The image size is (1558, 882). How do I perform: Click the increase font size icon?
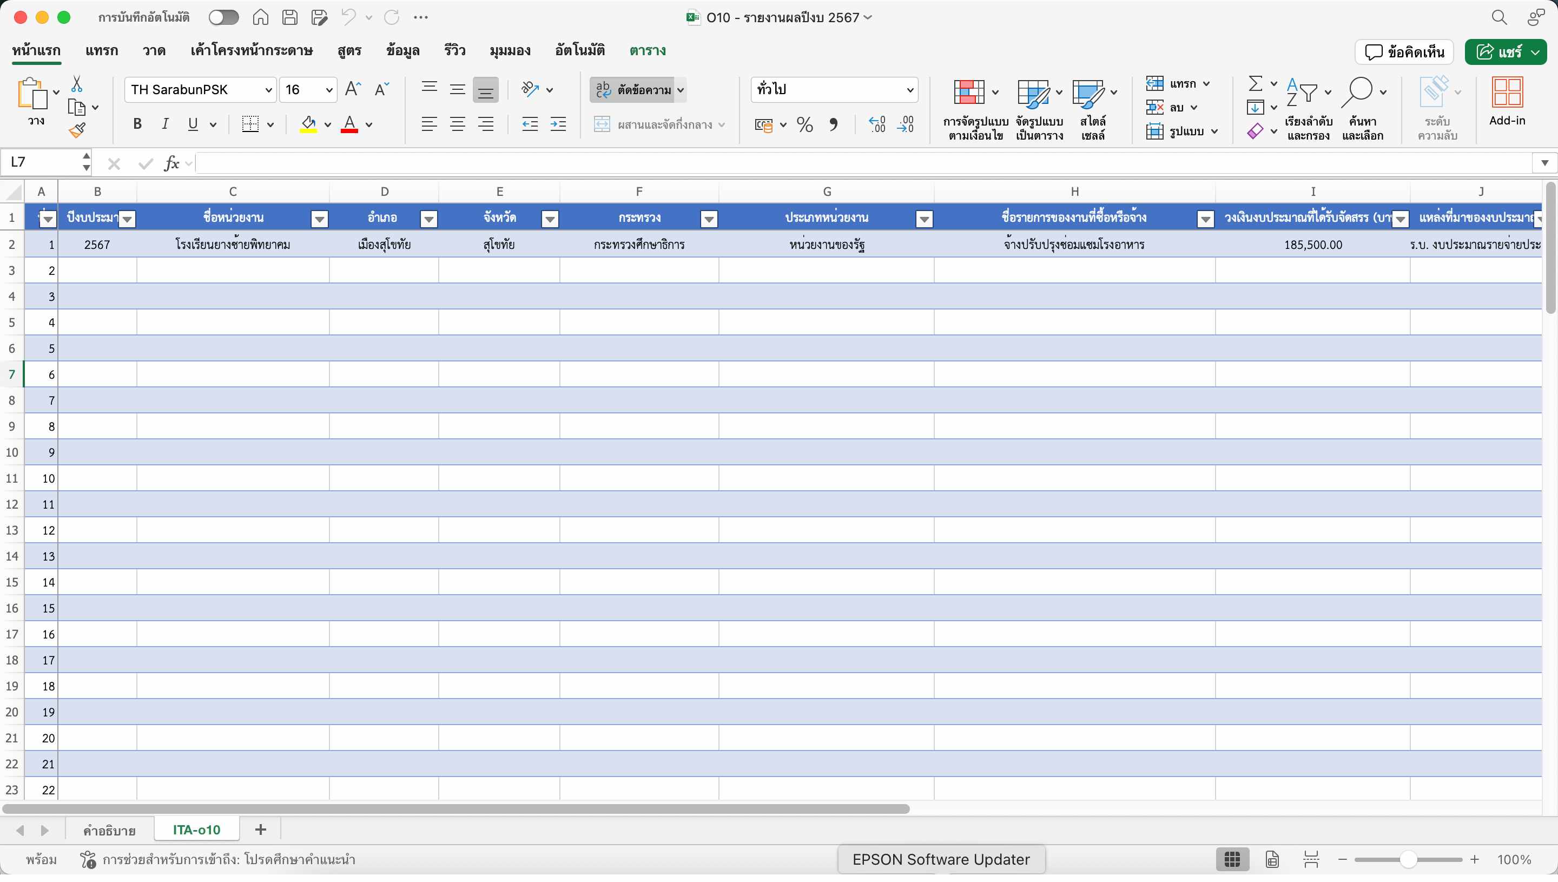(x=352, y=90)
